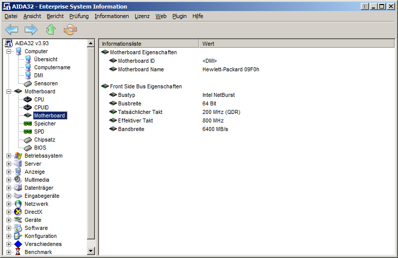Click the Benchmark hourglass icon
This screenshot has height=258, width=398.
(18, 252)
